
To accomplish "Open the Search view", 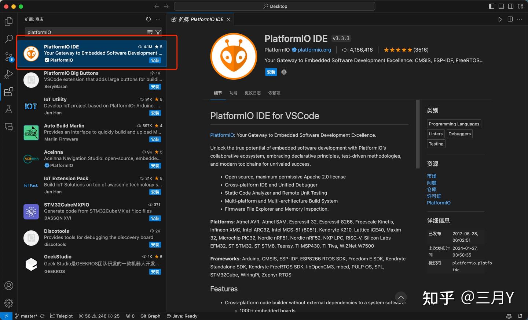I will tap(8, 39).
